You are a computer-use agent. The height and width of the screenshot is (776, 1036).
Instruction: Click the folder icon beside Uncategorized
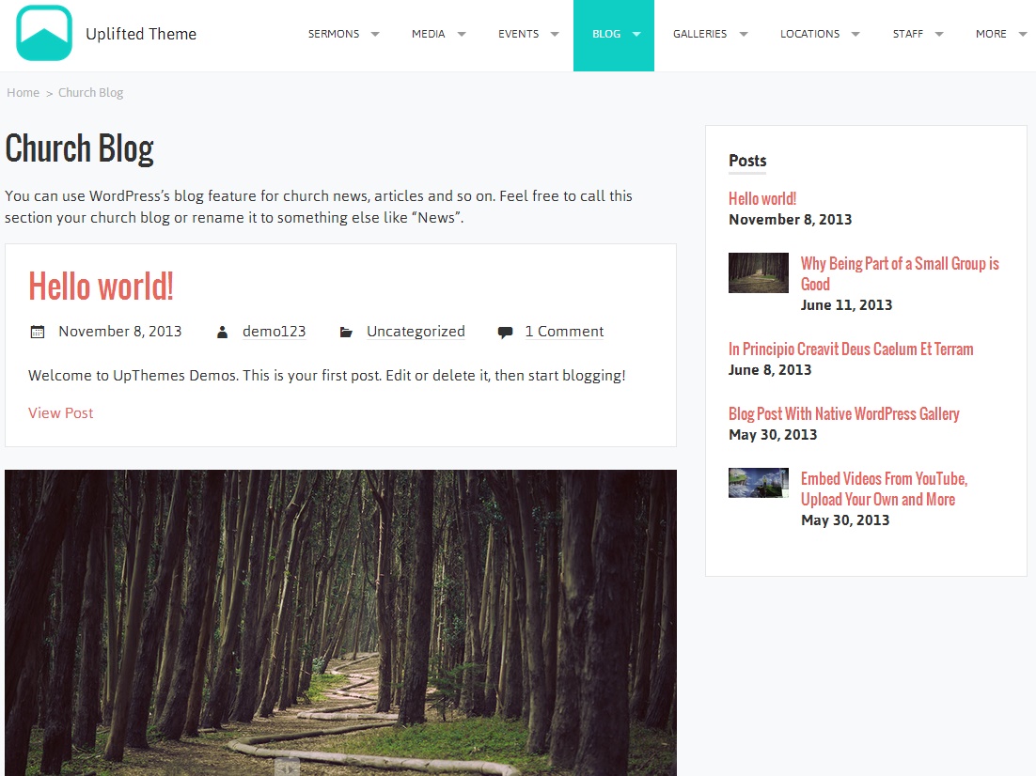pyautogui.click(x=346, y=333)
